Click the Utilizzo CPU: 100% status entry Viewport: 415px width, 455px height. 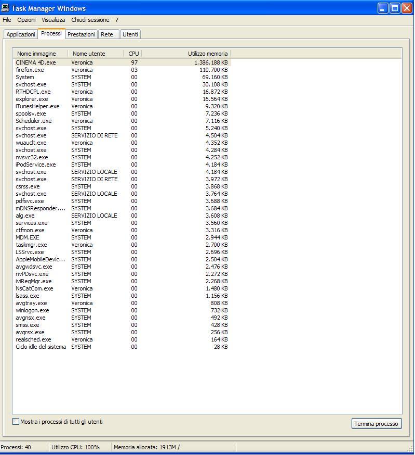(x=76, y=447)
